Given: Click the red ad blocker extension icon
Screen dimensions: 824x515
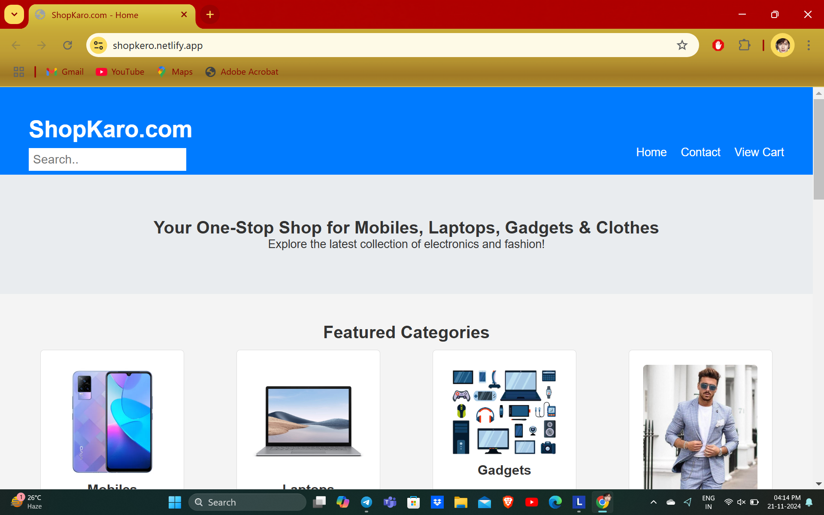Looking at the screenshot, I should click(718, 45).
